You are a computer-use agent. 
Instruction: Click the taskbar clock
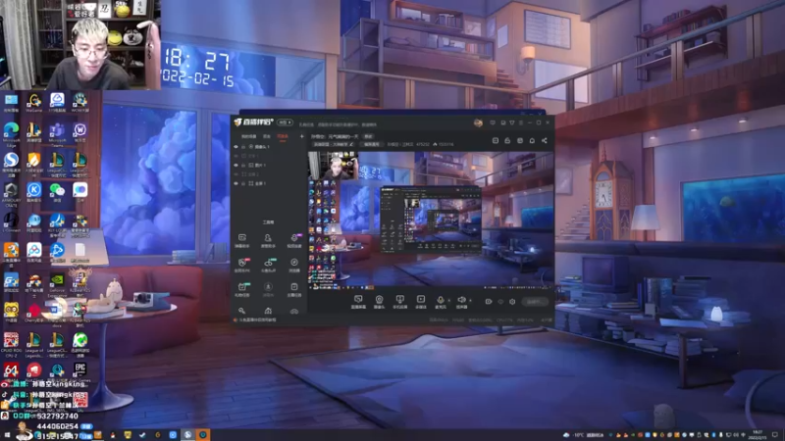click(758, 435)
